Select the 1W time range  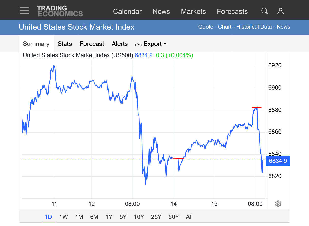64,217
